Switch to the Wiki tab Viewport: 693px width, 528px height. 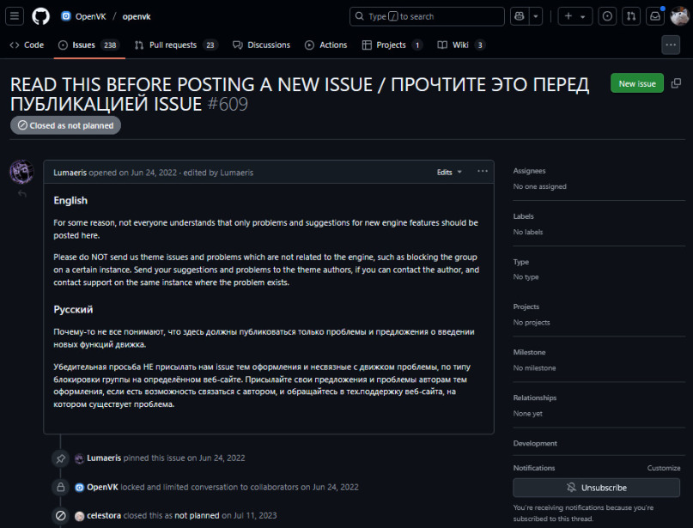click(460, 45)
